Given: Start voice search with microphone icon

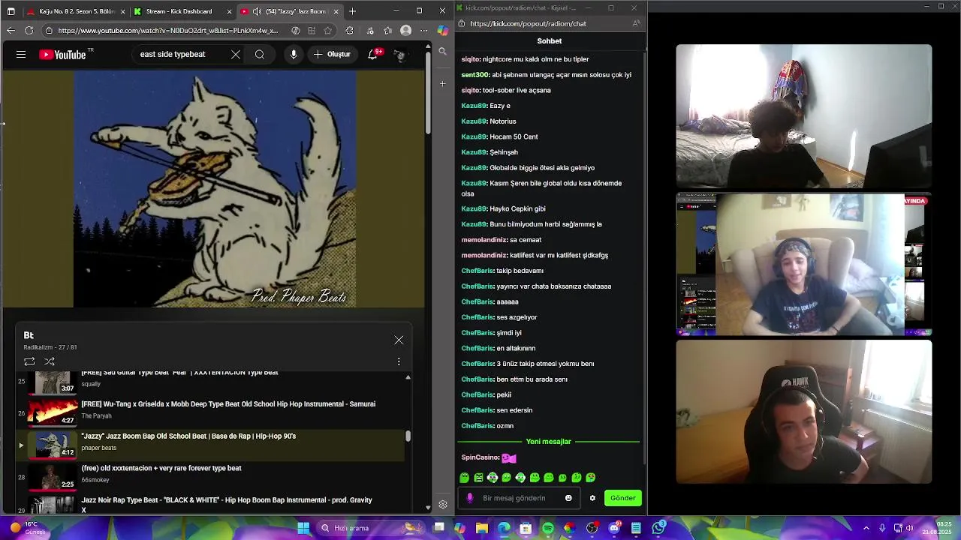Looking at the screenshot, I should pyautogui.click(x=294, y=54).
